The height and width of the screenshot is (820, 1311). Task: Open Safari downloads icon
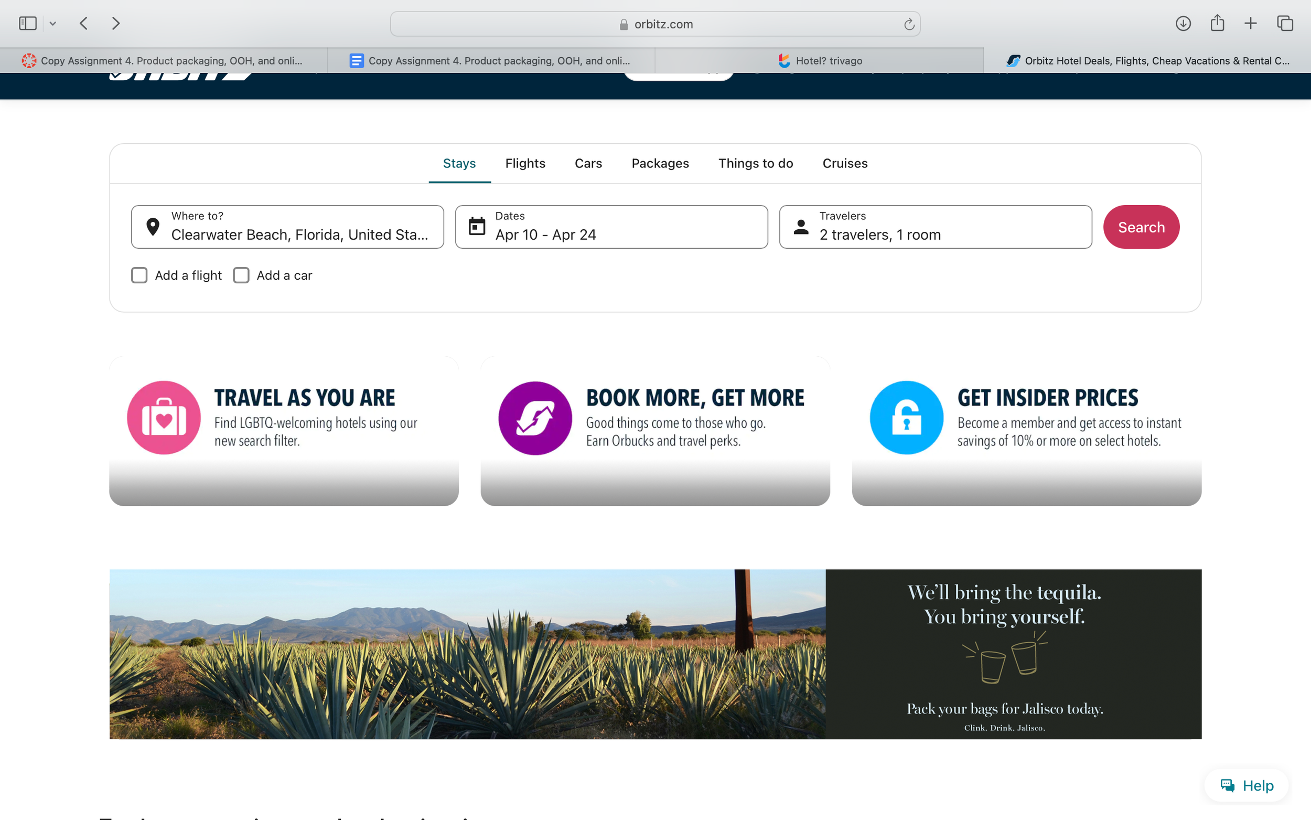pyautogui.click(x=1184, y=23)
